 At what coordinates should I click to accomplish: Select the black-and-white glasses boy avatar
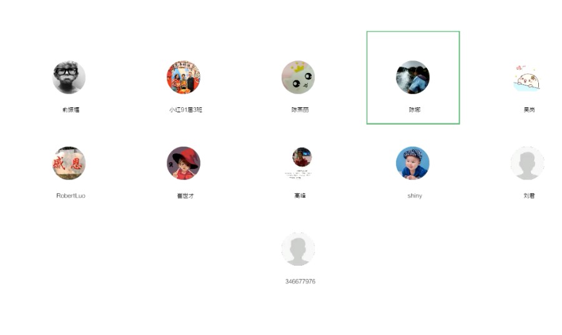point(69,77)
